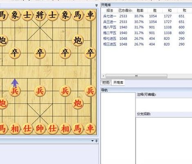The height and width of the screenshot is (164, 192).
Task: Pick the black 車 chariot piece
Action: click(90, 15)
